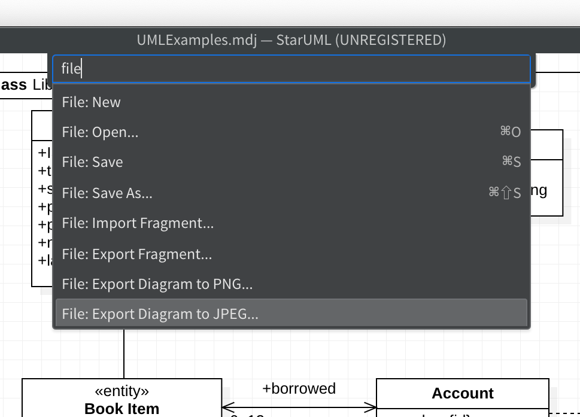Image resolution: width=580 pixels, height=417 pixels.
Task: Choose File: Open... from the list
Action: click(x=291, y=132)
